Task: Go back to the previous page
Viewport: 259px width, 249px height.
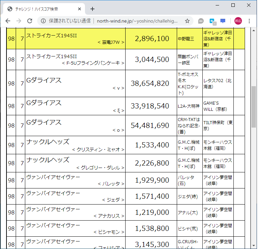Action: tap(8, 21)
